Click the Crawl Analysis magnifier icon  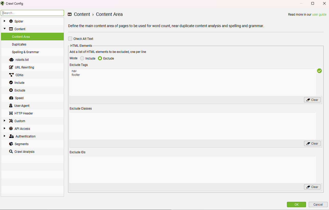click(x=11, y=152)
